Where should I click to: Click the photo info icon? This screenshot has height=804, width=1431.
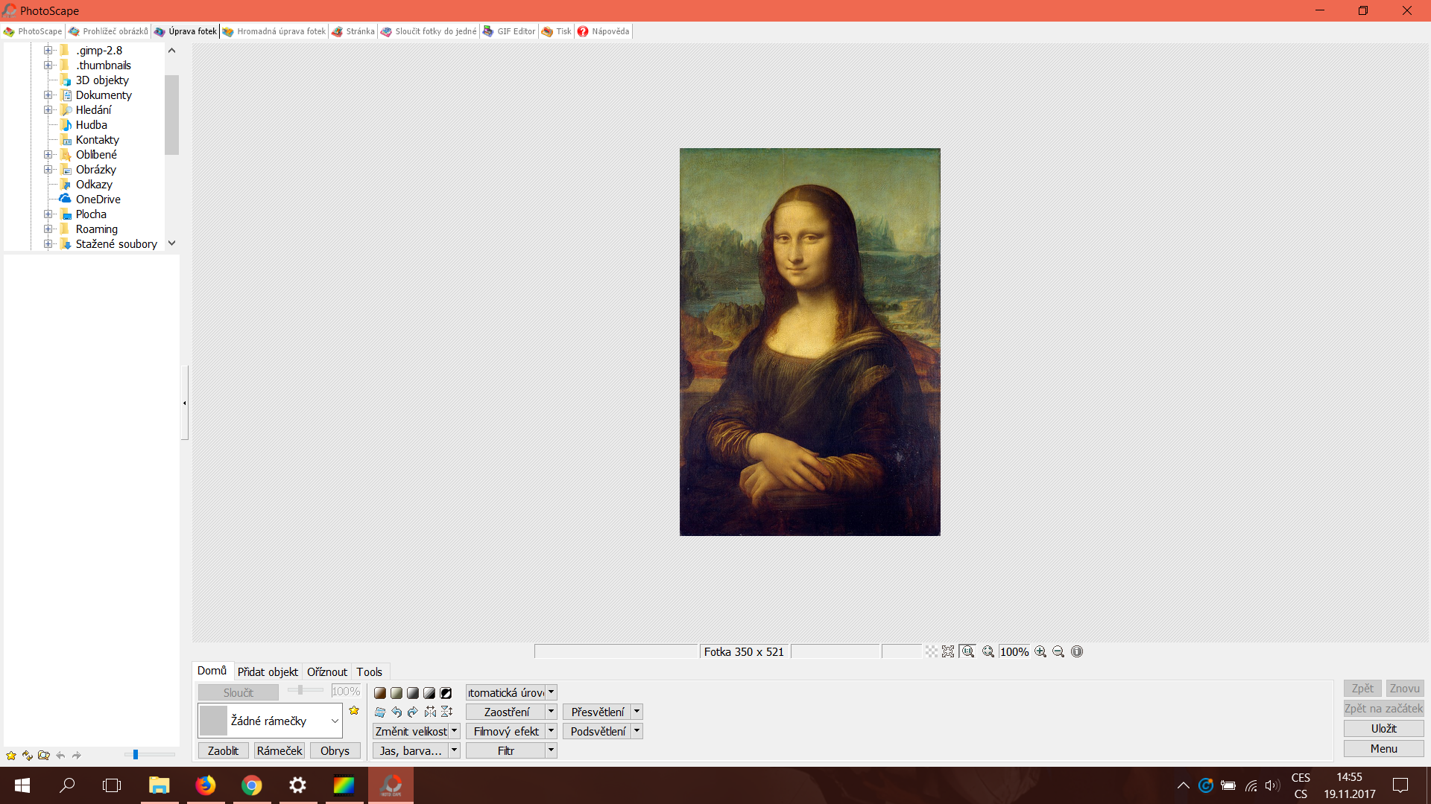(1077, 652)
